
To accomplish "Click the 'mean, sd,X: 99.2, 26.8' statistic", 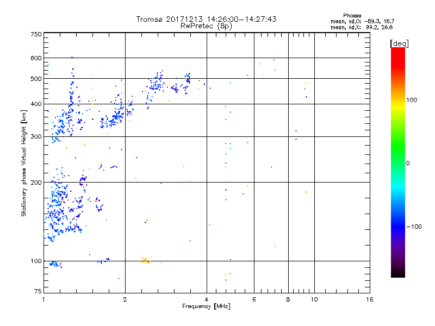I will (x=362, y=27).
